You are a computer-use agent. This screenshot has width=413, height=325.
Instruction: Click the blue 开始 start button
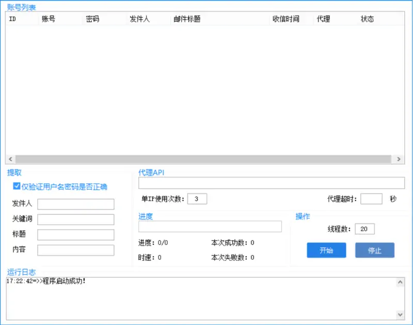click(x=326, y=250)
